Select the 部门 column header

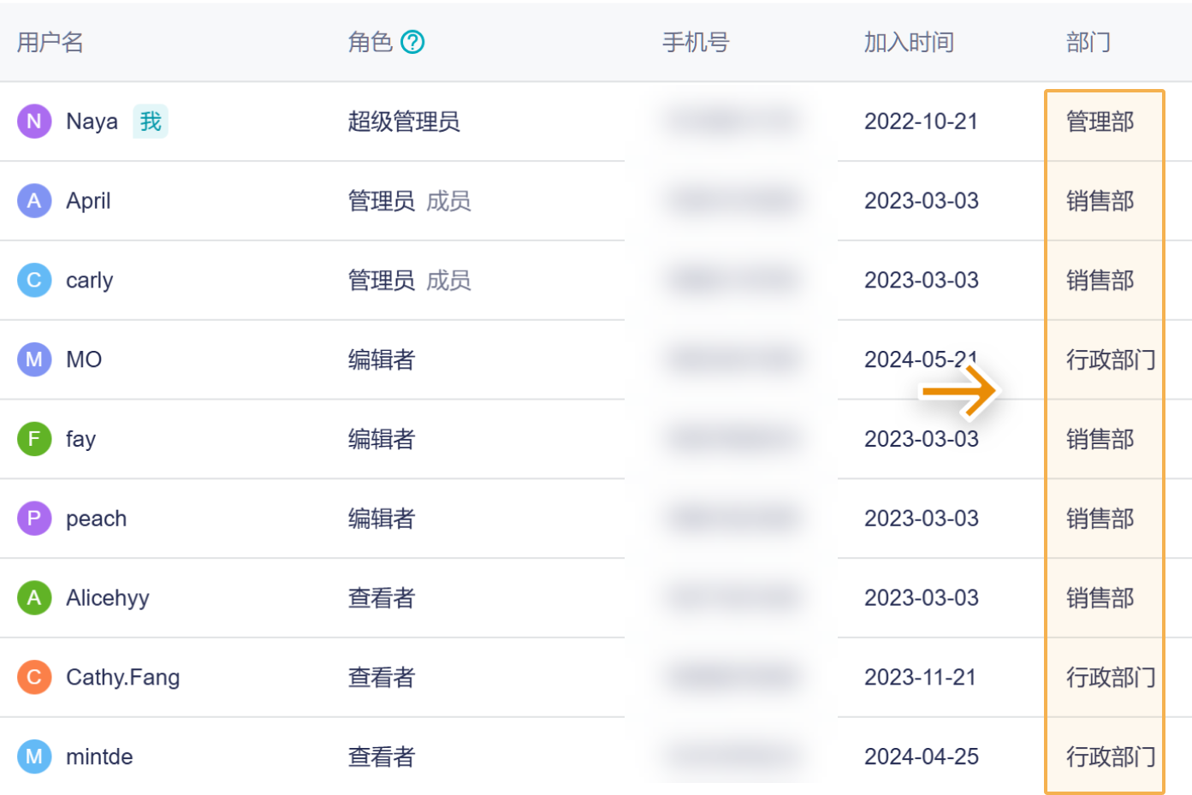point(1088,42)
